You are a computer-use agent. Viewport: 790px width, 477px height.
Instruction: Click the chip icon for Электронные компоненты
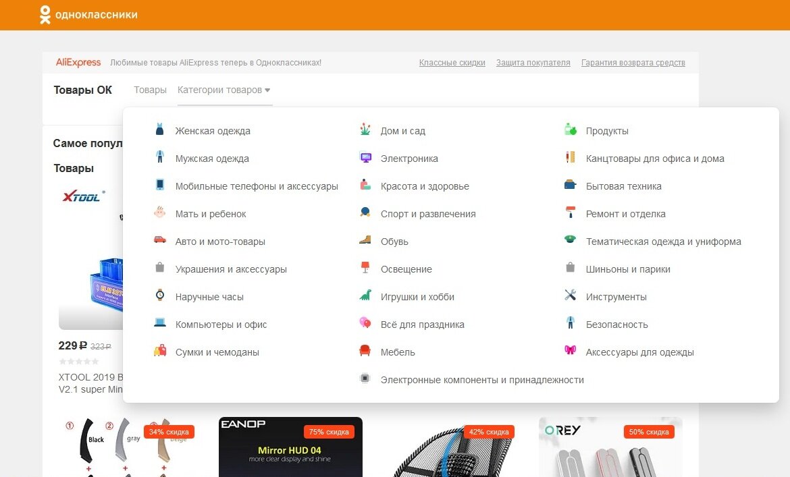click(x=365, y=378)
